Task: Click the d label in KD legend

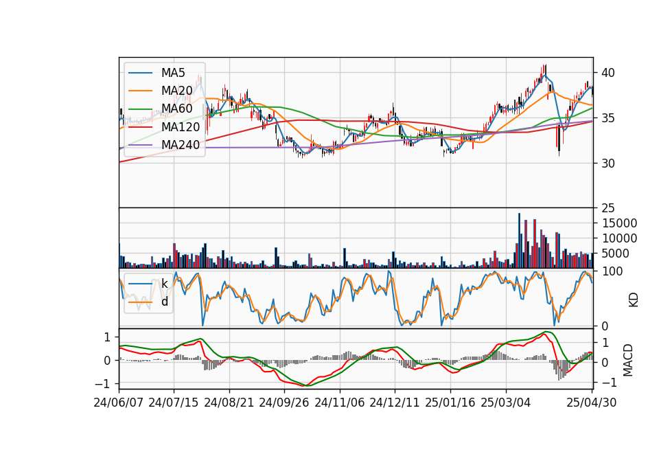Action: [165, 302]
